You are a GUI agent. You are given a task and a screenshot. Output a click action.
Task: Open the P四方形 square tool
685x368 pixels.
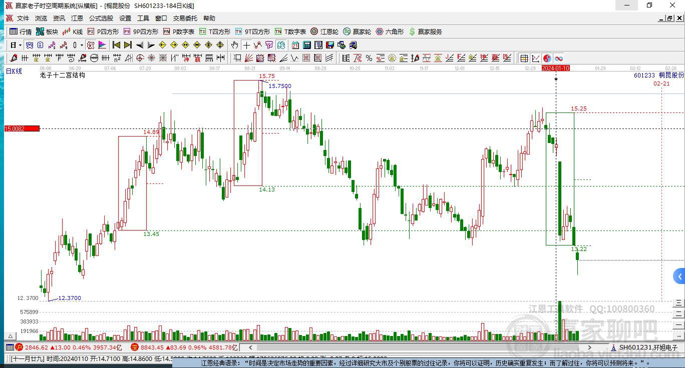click(103, 31)
